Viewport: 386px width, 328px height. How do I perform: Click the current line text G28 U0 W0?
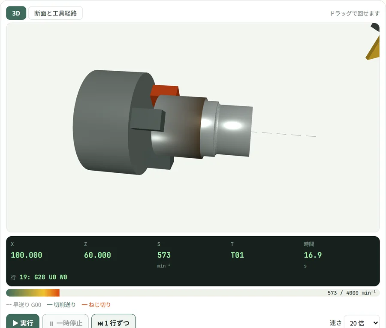click(x=51, y=277)
